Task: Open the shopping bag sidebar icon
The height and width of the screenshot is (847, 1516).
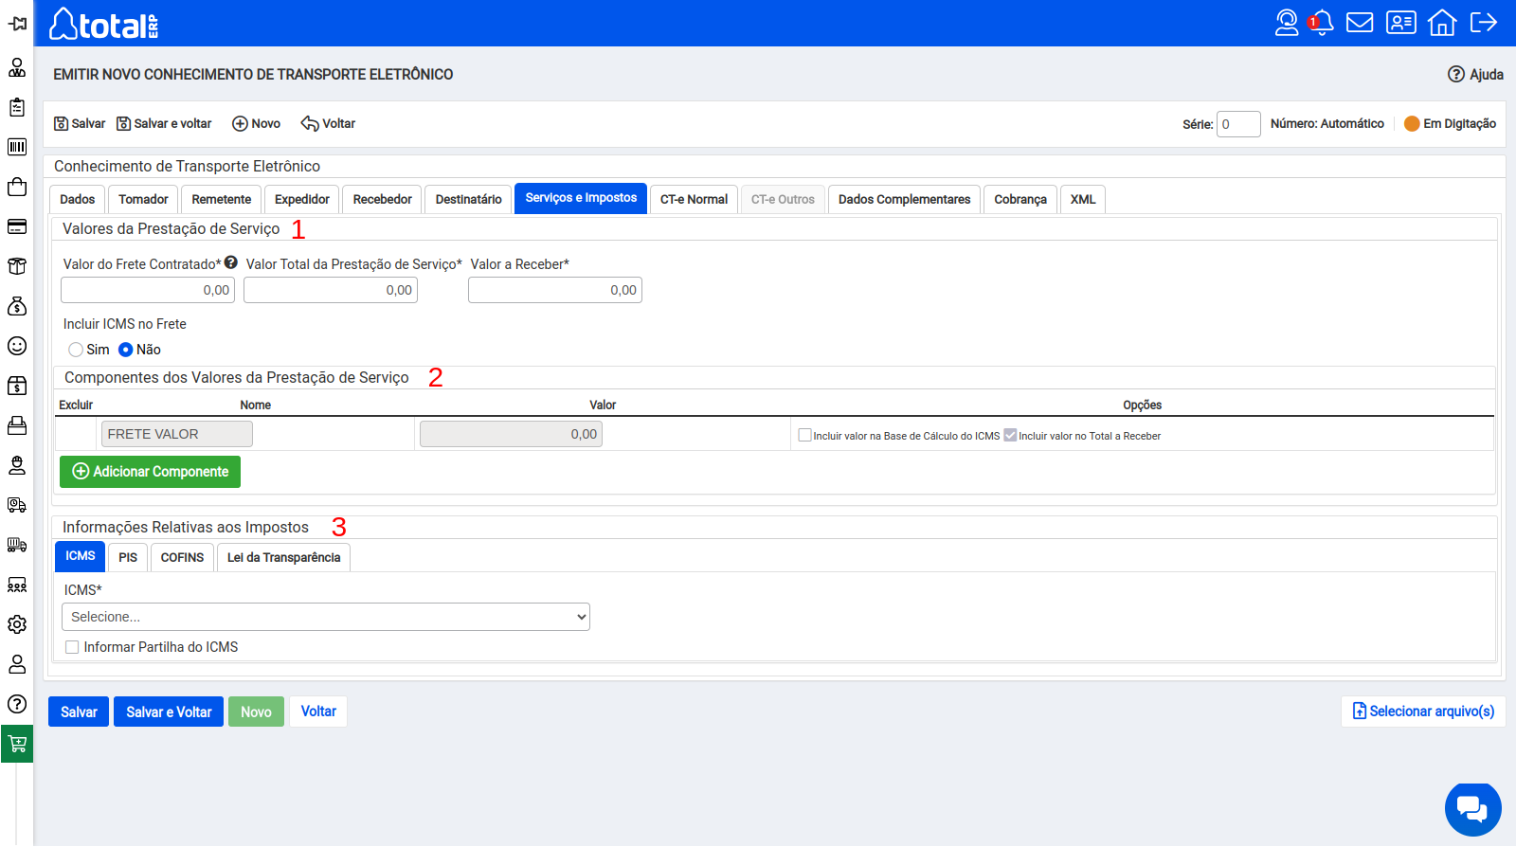Action: tap(17, 187)
